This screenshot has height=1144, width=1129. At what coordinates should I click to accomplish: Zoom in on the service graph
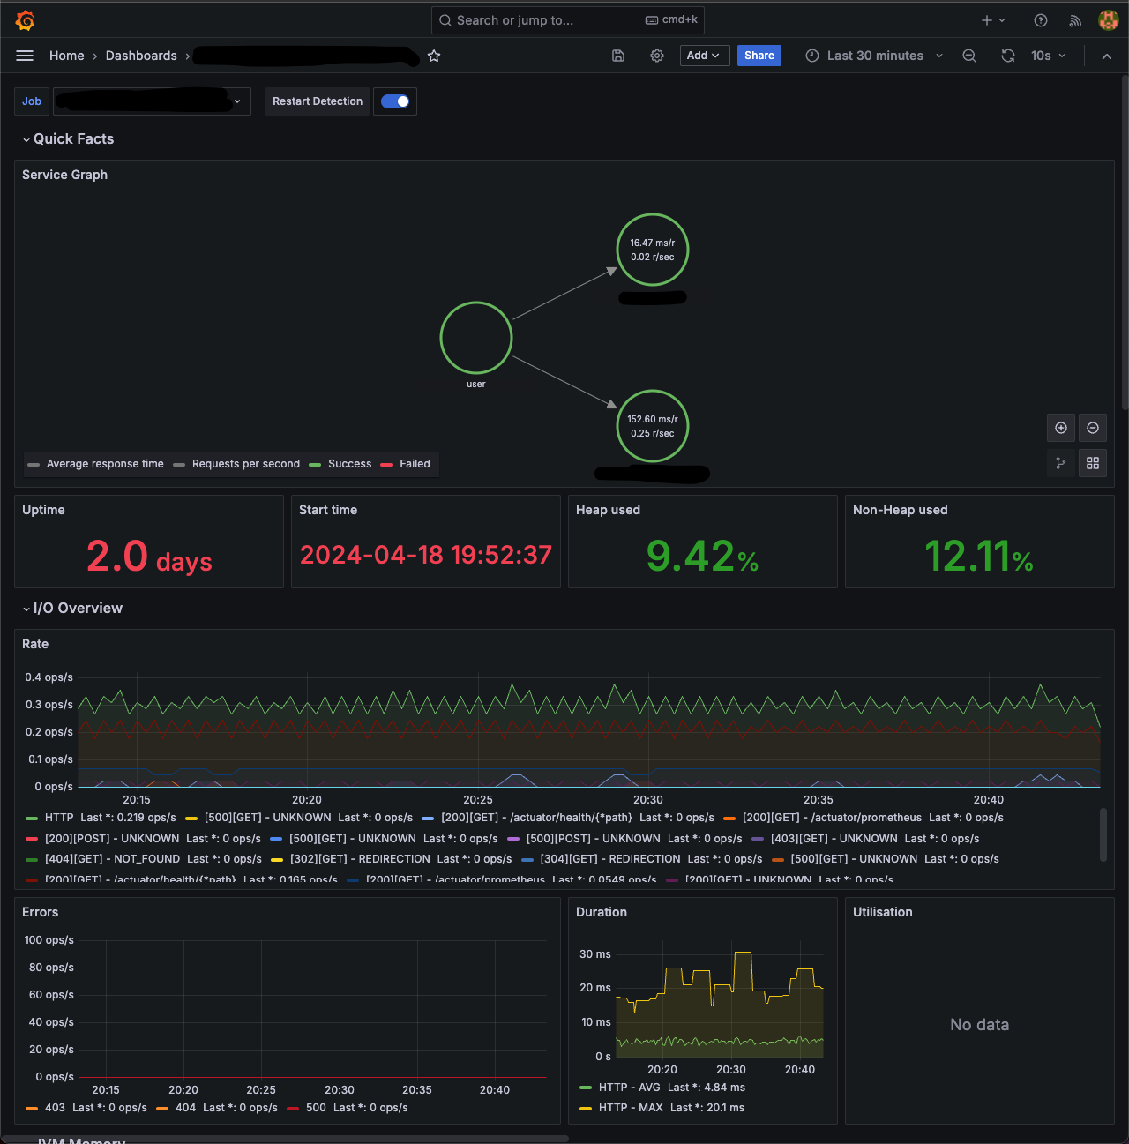1061,428
